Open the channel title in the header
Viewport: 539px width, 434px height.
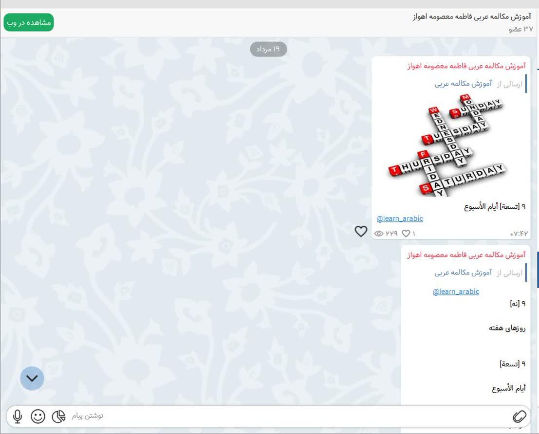point(471,17)
